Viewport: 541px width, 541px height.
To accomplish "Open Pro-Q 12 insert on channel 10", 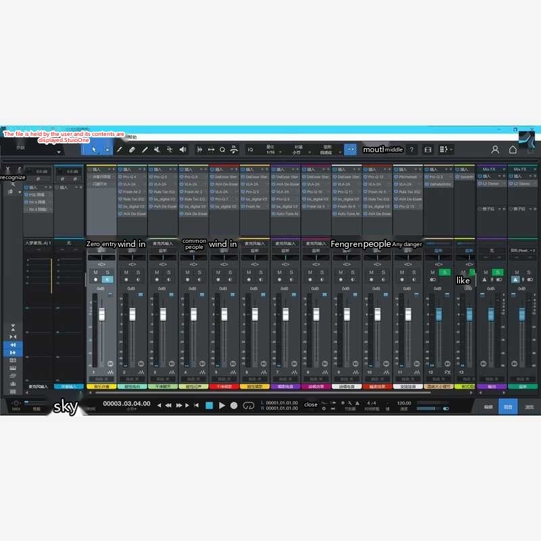I will [x=377, y=177].
